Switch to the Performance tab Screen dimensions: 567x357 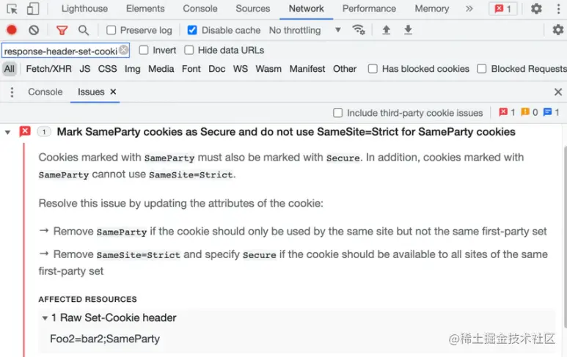tap(369, 9)
